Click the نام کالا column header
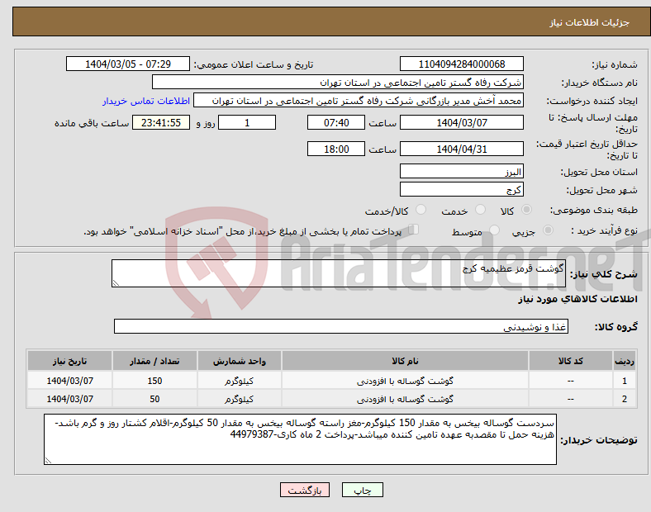Viewport: 651px width, 512px height. tap(405, 361)
